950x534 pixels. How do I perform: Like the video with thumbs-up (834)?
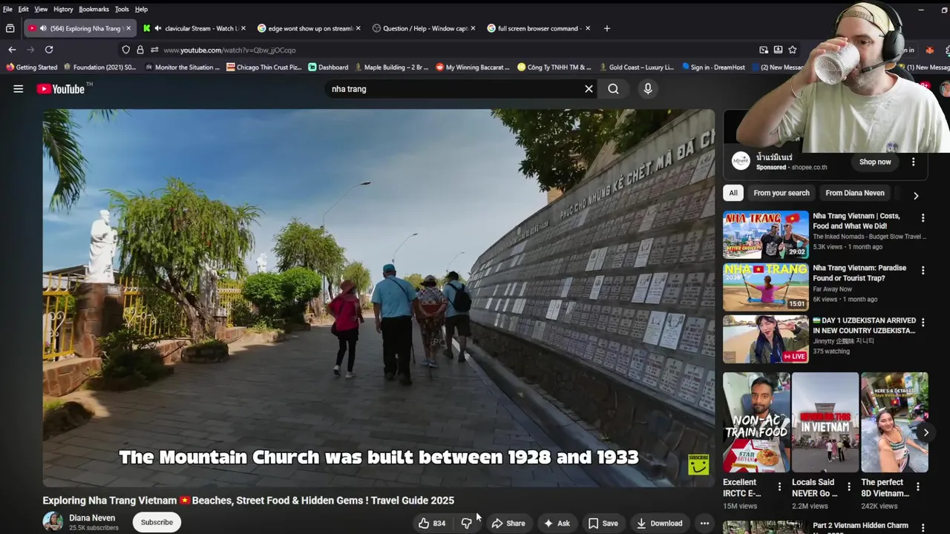point(432,523)
